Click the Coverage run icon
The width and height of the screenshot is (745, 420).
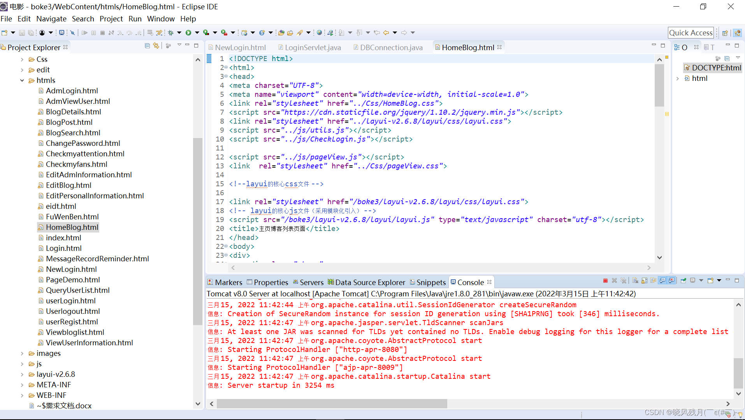pyautogui.click(x=206, y=33)
